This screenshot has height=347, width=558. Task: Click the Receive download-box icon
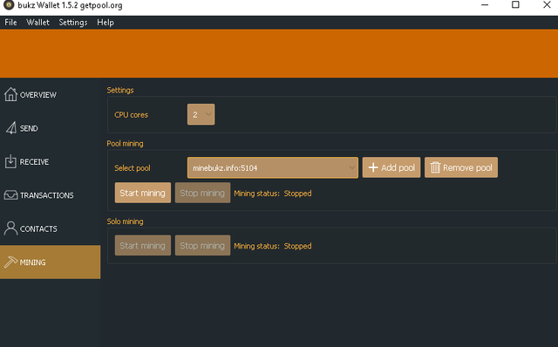tap(10, 161)
